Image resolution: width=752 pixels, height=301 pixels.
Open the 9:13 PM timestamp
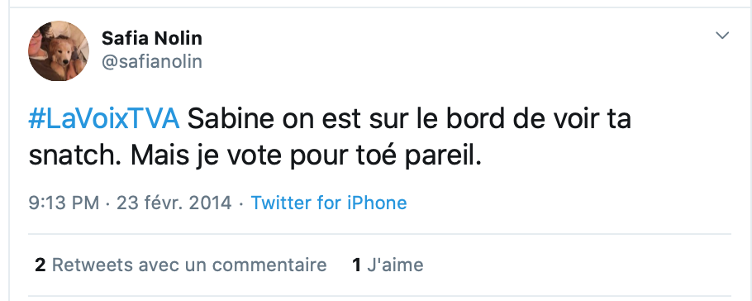pos(64,203)
